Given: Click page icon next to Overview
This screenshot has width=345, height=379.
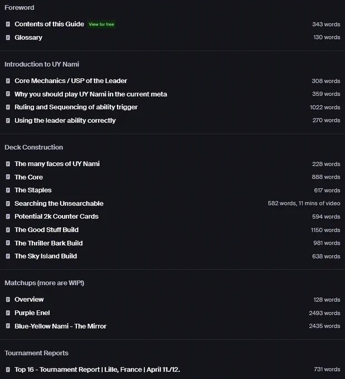Looking at the screenshot, I should click(8, 299).
